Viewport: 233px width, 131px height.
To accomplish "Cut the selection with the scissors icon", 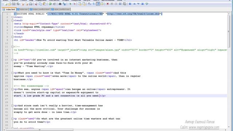I will tap(36, 4).
